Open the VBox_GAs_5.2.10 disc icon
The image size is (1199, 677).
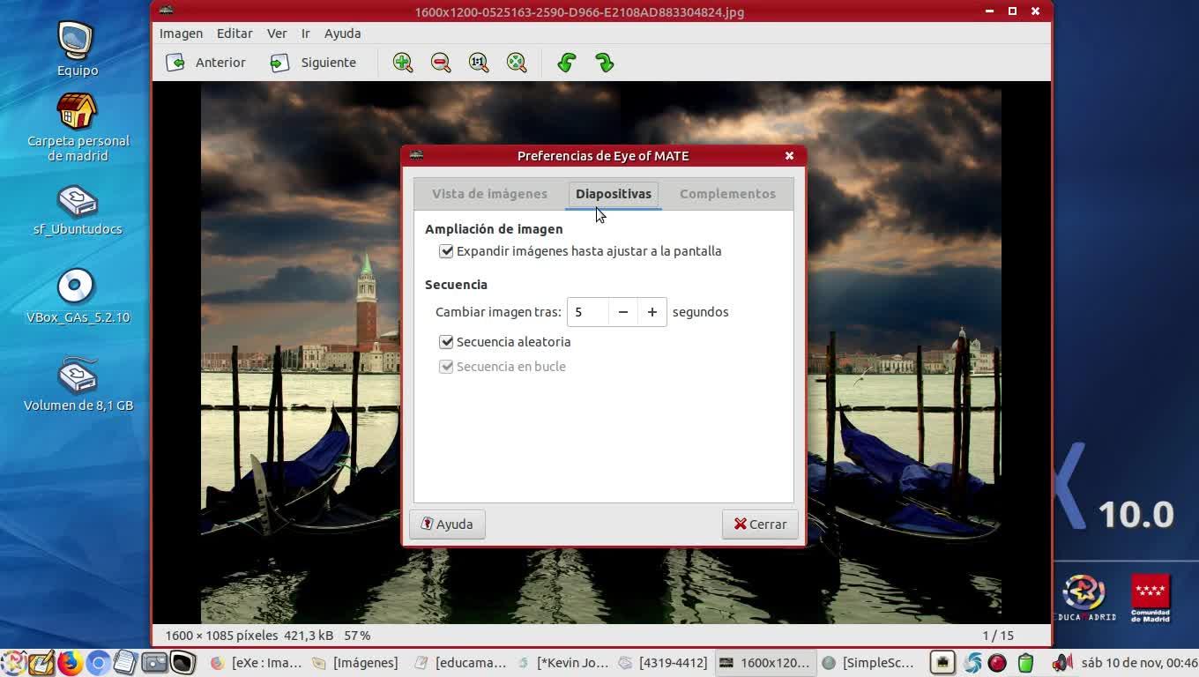click(x=78, y=296)
